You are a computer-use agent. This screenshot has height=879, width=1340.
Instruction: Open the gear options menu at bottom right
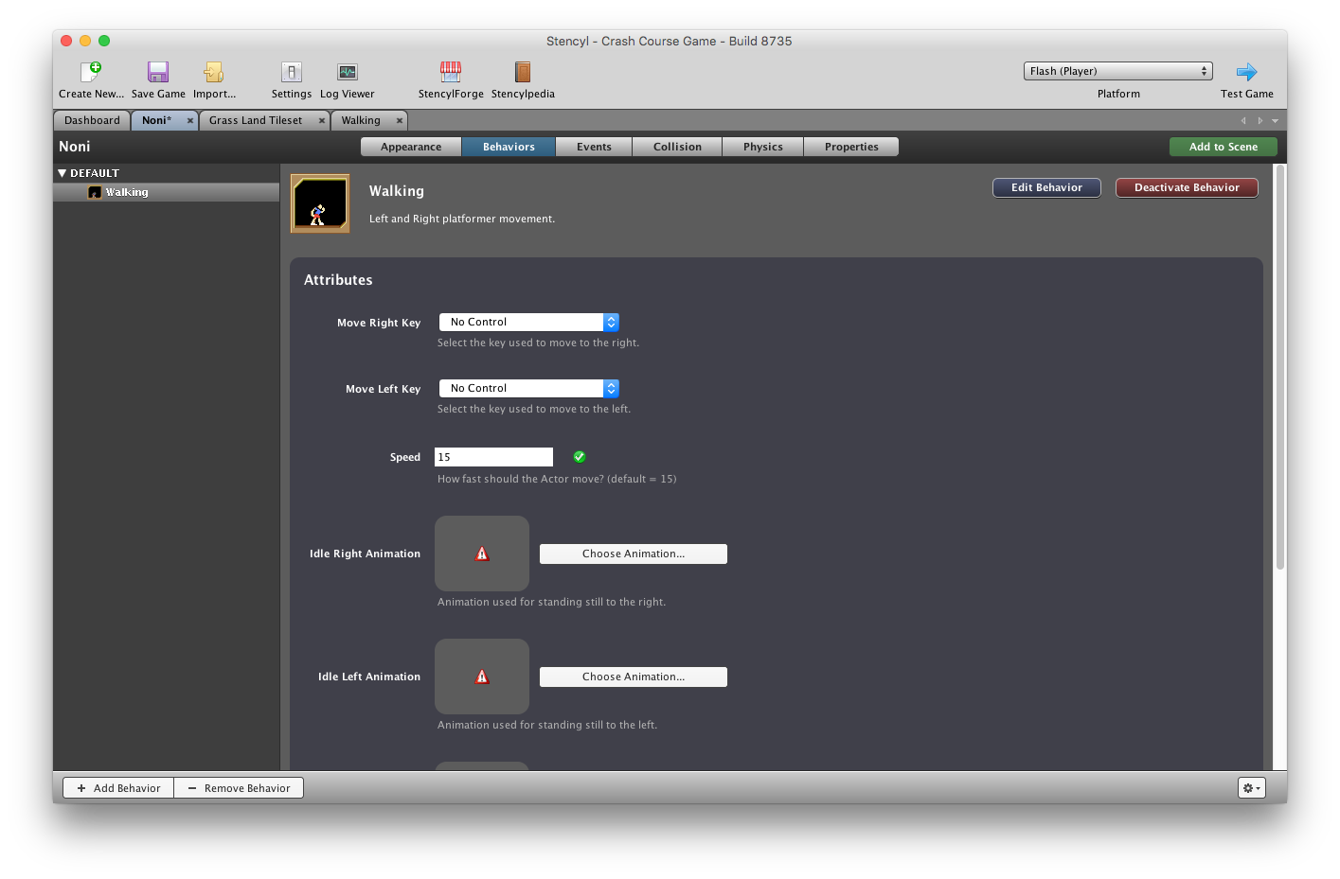coord(1251,788)
